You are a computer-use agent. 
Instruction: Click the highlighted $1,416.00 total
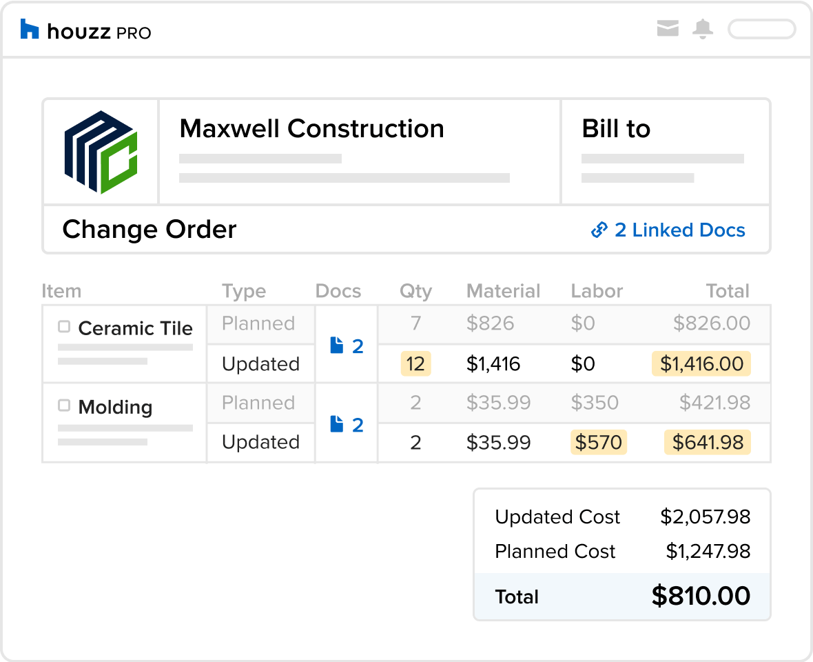pos(701,363)
